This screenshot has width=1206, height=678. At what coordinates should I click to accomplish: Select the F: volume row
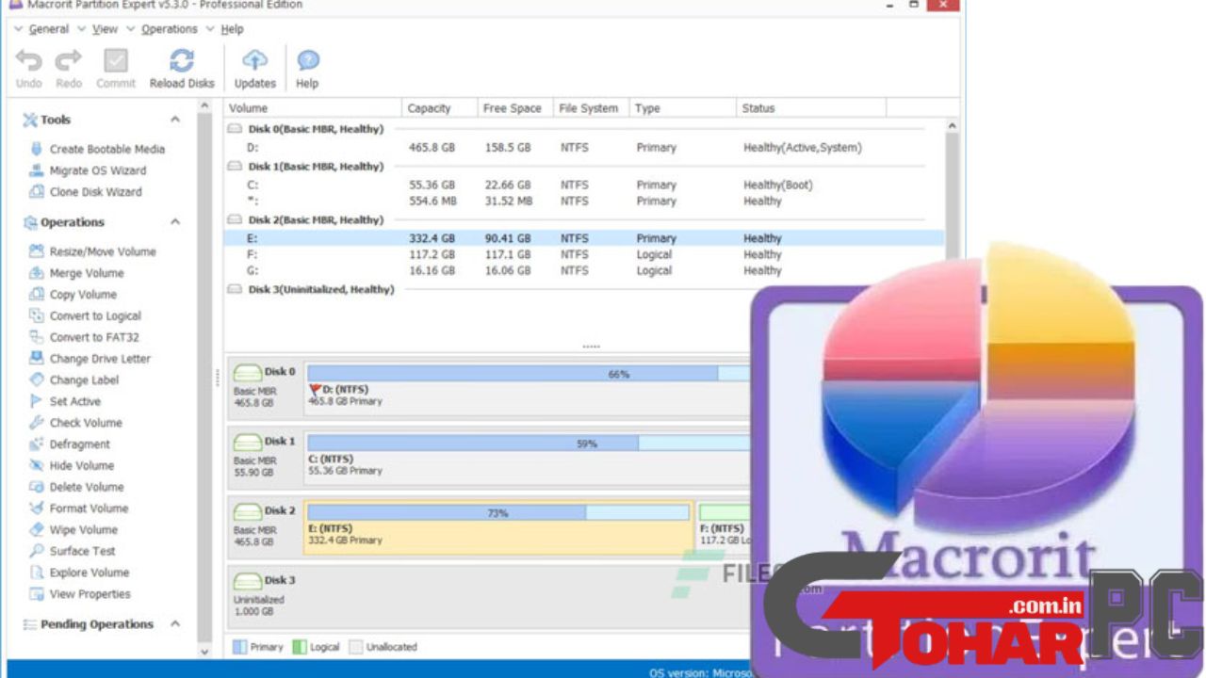584,254
